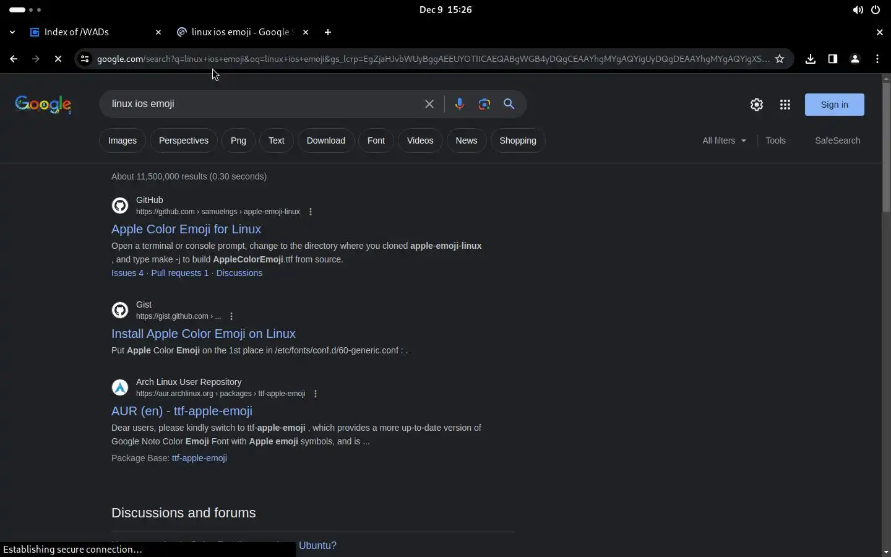Click the Sign in button
891x557 pixels.
coord(835,105)
